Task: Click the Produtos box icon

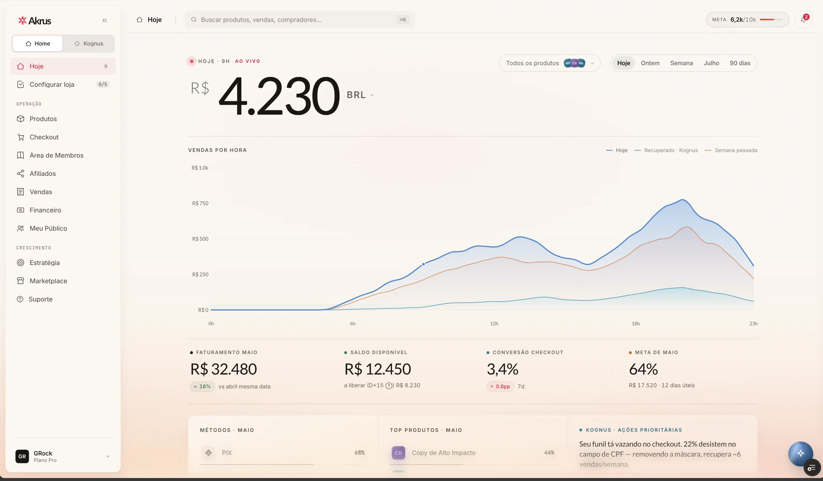Action: pos(21,119)
